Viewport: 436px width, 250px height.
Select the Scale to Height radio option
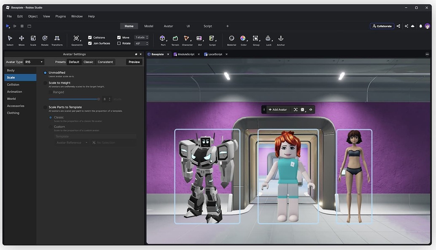[45, 82]
